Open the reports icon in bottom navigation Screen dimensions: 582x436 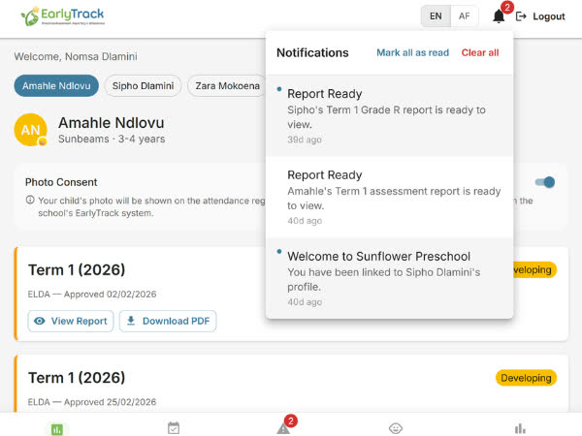(x=57, y=429)
